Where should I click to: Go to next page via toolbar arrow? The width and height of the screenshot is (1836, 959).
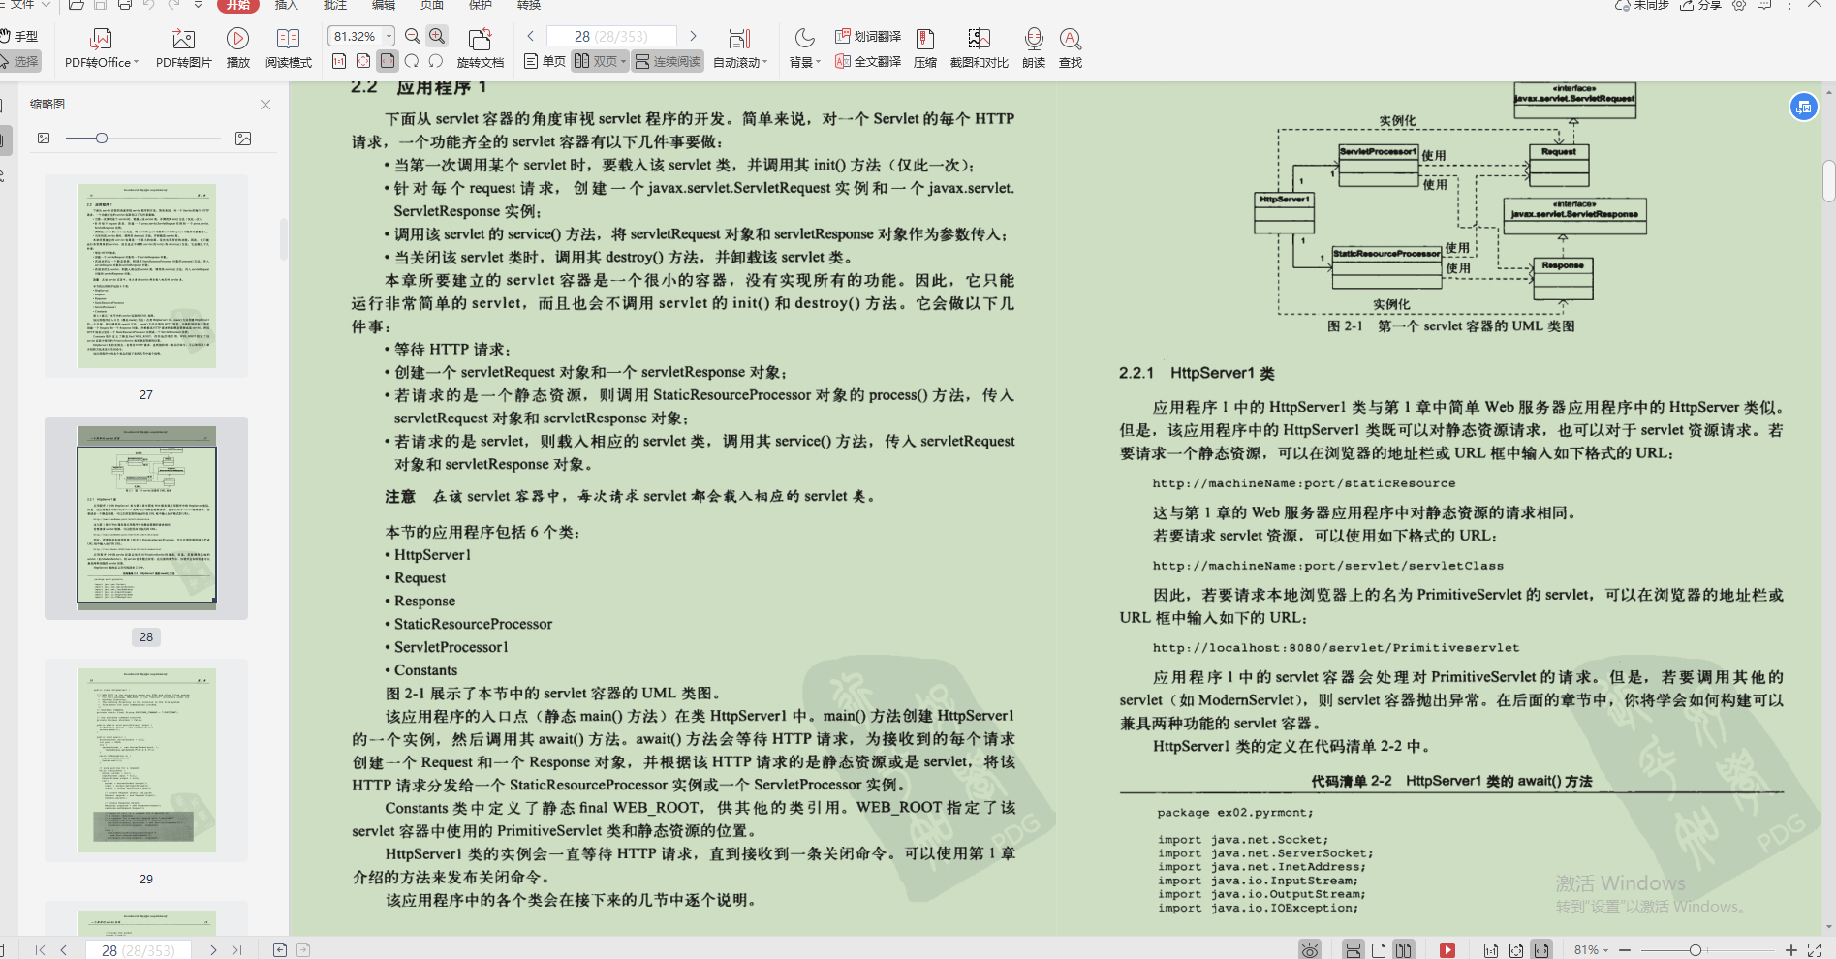(693, 36)
